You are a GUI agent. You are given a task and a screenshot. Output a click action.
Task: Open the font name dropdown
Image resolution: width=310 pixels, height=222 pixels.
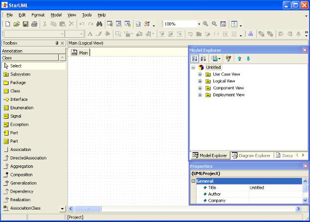pos(62,34)
